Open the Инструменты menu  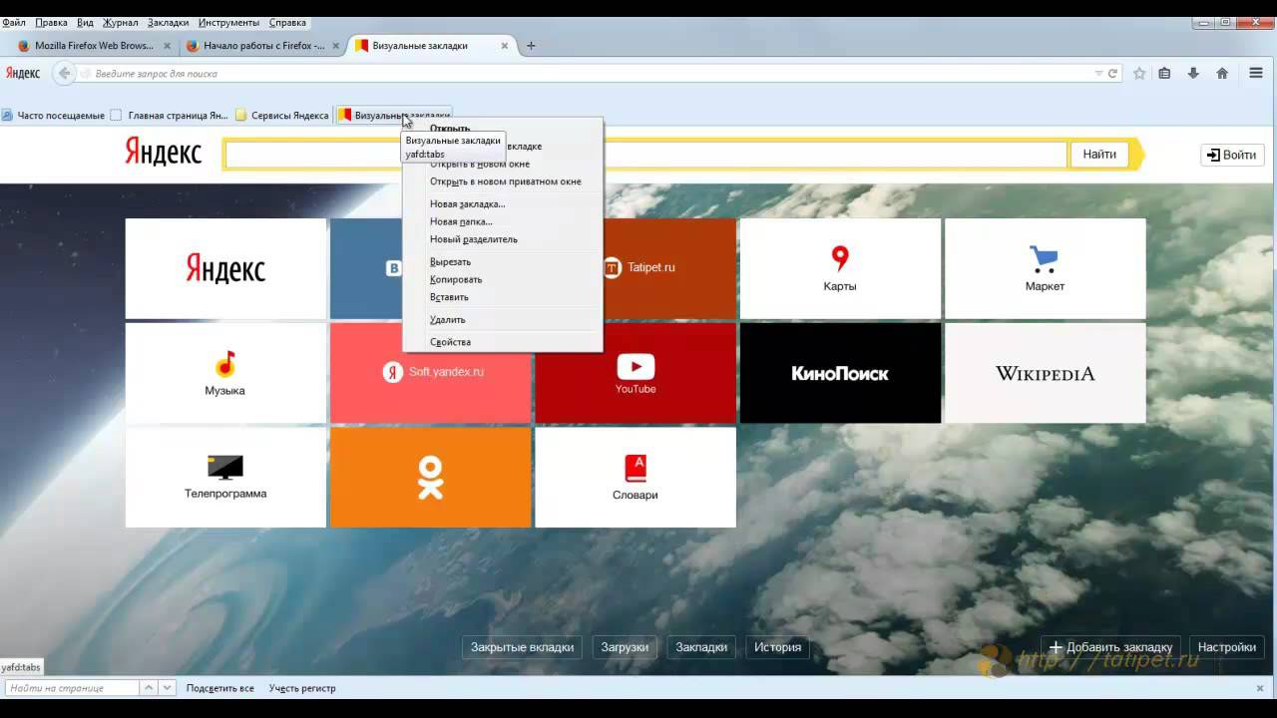tap(228, 22)
